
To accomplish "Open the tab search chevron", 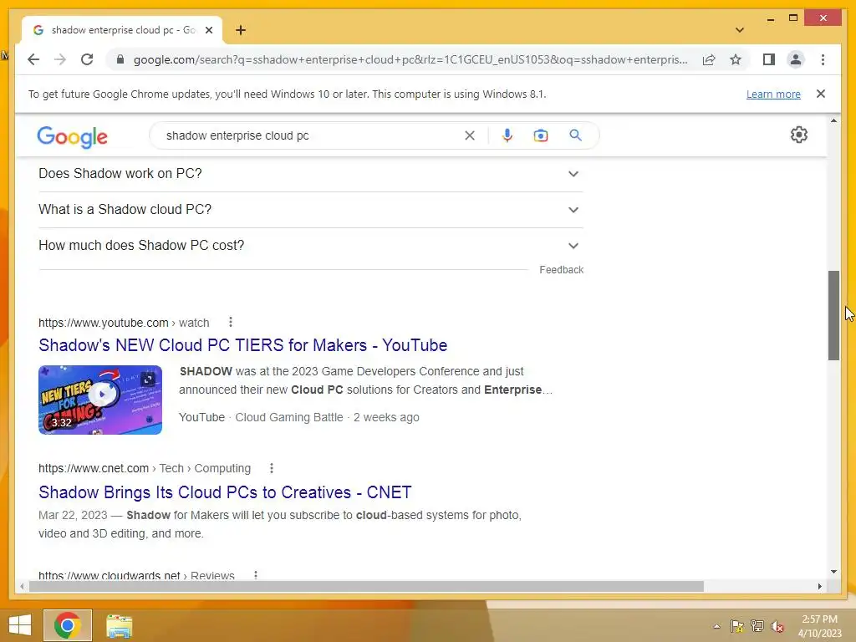I will [740, 30].
